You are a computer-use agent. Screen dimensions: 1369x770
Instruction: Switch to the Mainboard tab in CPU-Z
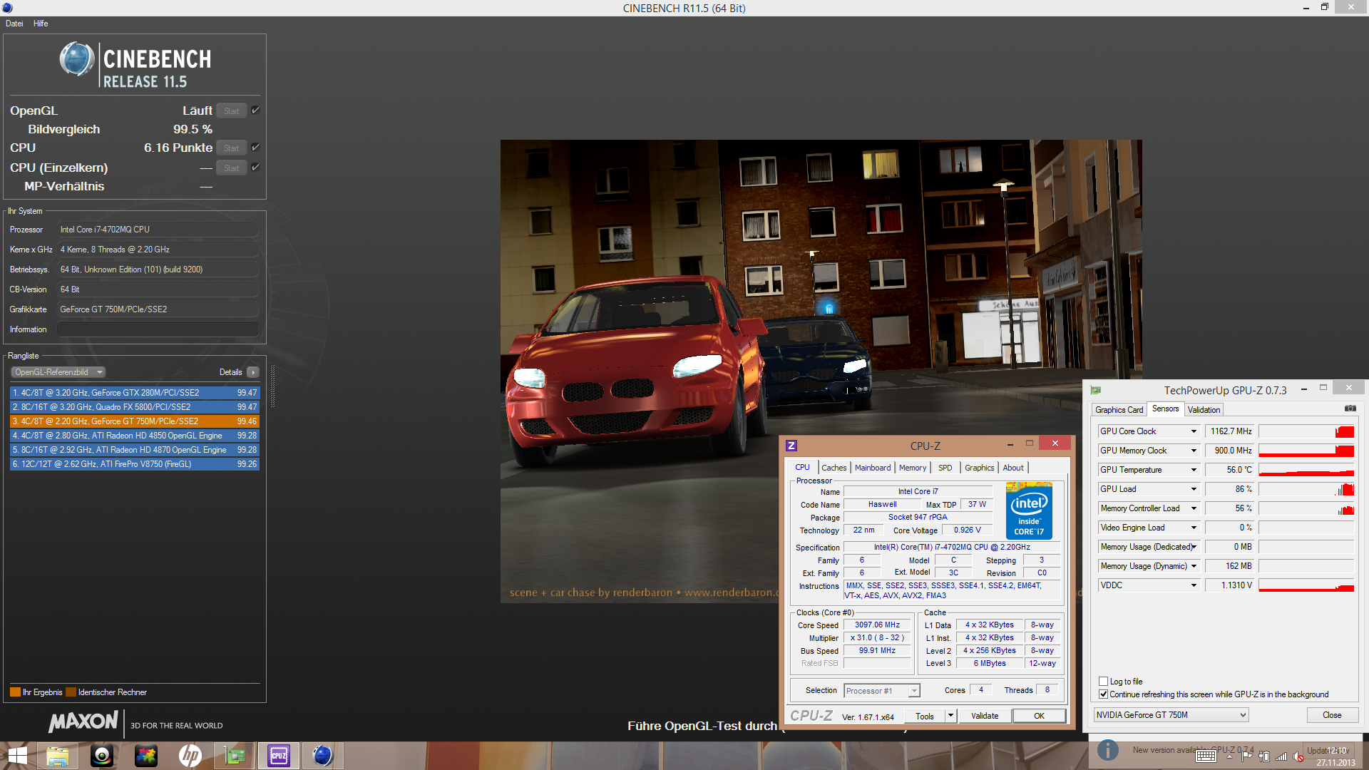coord(873,468)
